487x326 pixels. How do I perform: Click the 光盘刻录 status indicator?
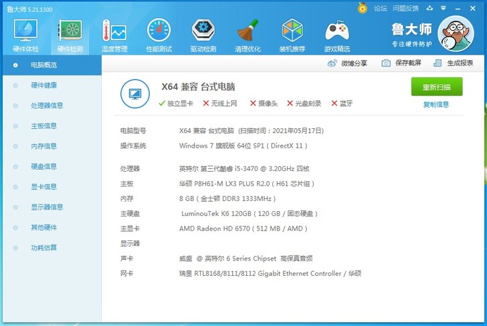click(304, 104)
